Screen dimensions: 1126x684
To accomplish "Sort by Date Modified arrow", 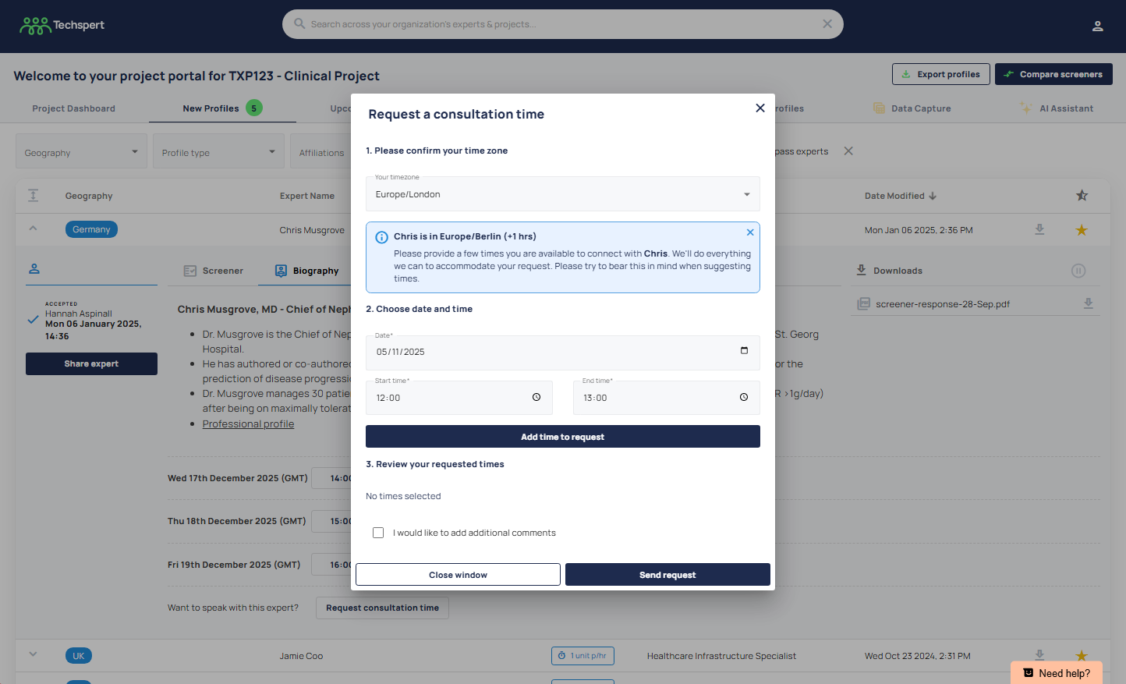I will click(x=933, y=196).
